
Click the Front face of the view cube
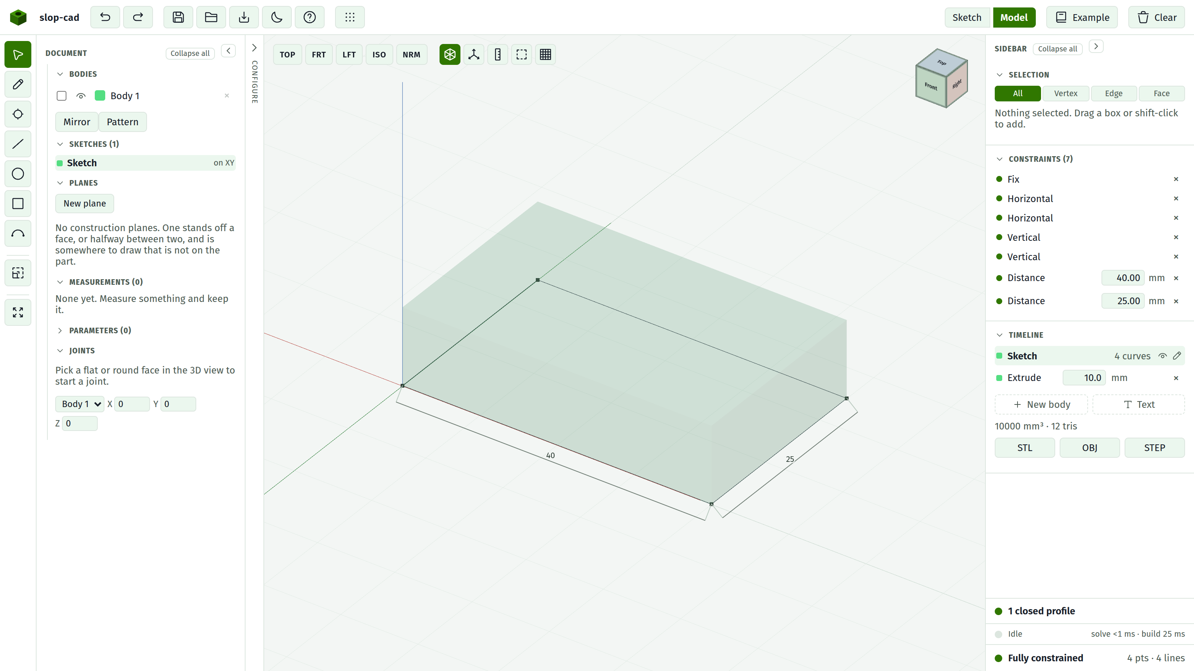click(931, 86)
